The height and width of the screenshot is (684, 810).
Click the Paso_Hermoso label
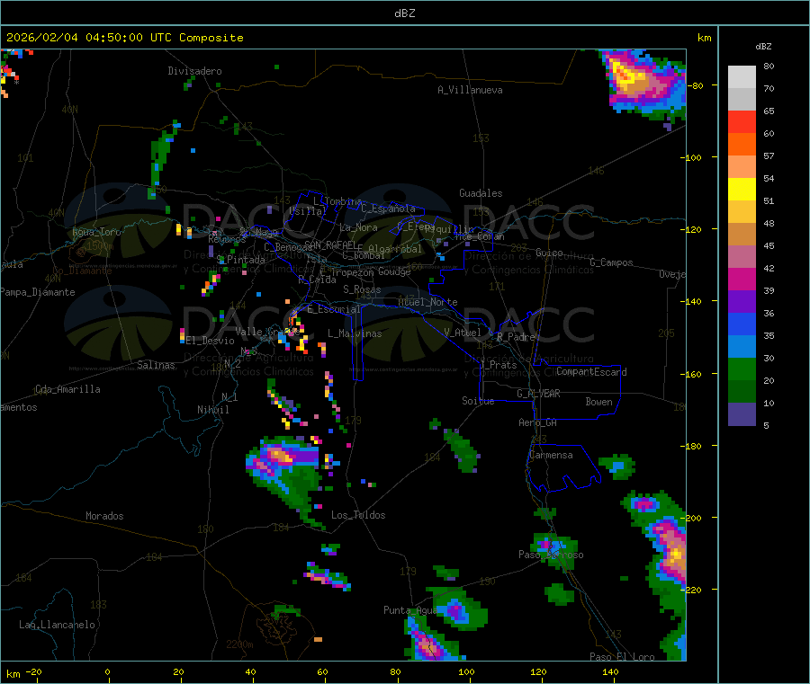(551, 555)
